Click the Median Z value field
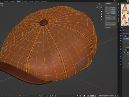The width and height of the screenshot is (129, 97). click(x=111, y=11)
